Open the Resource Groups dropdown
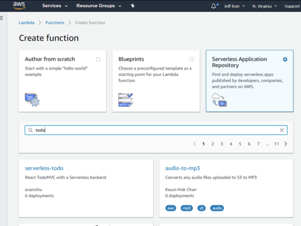 click(x=99, y=6)
